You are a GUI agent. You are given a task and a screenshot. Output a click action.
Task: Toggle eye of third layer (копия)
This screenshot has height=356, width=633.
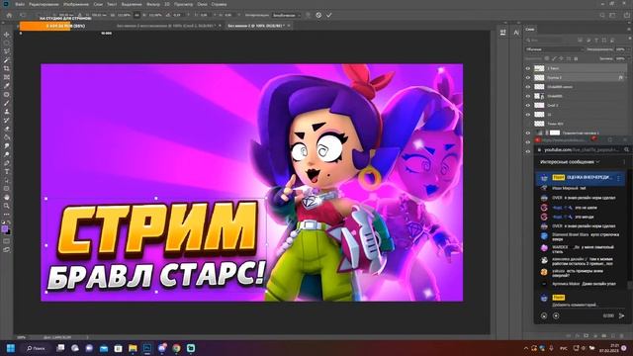pos(527,87)
